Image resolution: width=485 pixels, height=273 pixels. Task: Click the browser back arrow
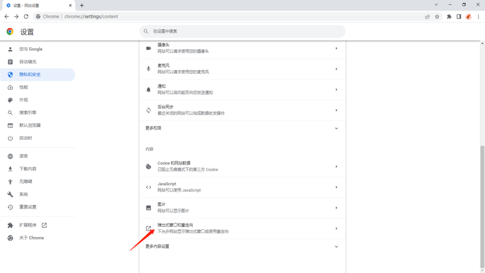pyautogui.click(x=6, y=17)
